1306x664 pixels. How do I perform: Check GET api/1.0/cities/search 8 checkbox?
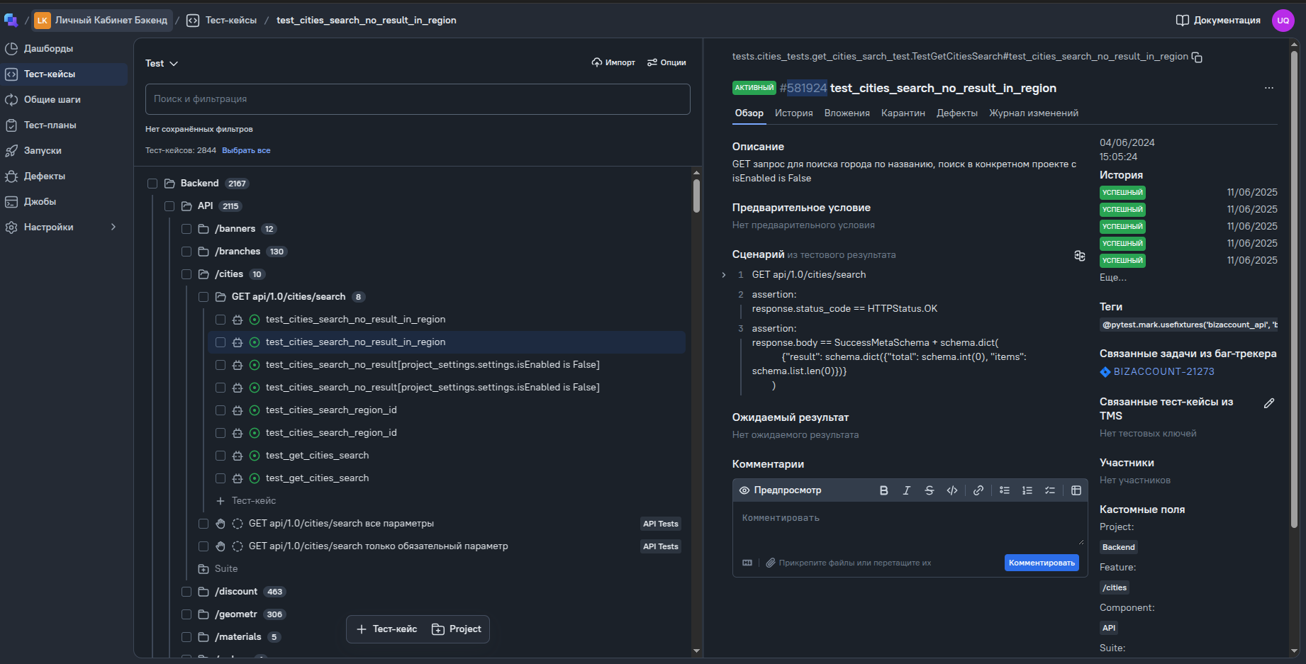click(x=203, y=297)
